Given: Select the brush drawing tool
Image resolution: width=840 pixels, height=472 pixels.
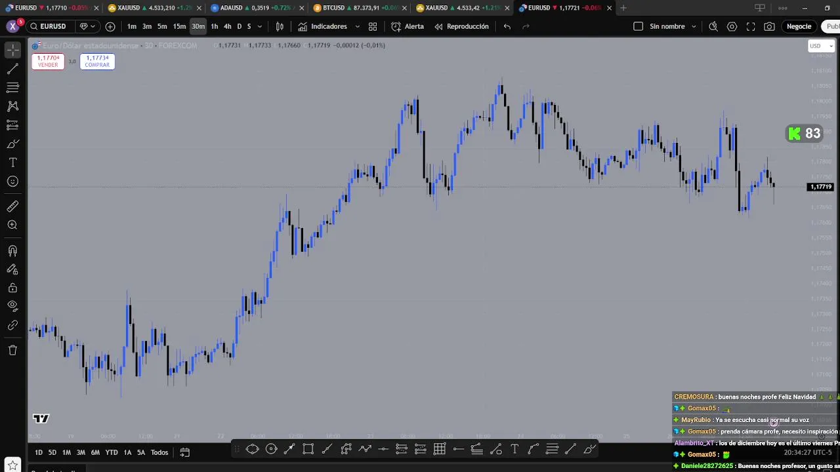Looking at the screenshot, I should [12, 144].
